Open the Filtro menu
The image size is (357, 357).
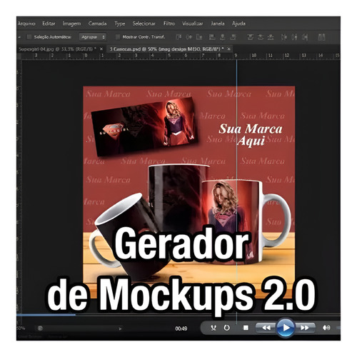tap(169, 24)
